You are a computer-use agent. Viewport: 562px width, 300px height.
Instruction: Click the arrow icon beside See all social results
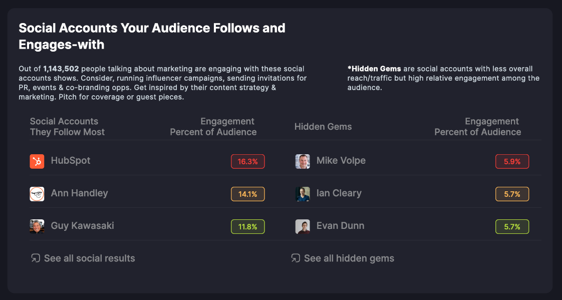point(36,258)
